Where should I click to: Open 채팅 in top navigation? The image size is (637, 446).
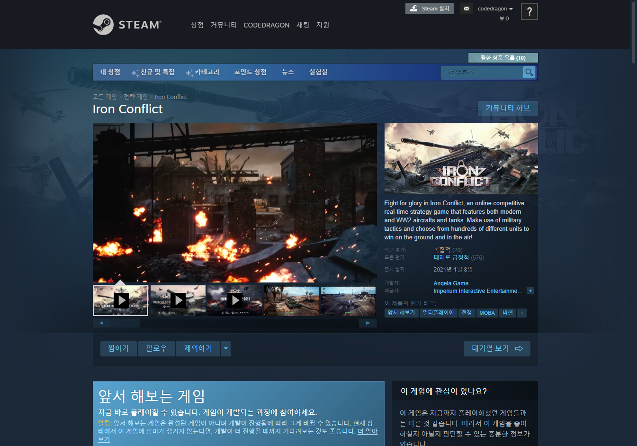click(303, 25)
